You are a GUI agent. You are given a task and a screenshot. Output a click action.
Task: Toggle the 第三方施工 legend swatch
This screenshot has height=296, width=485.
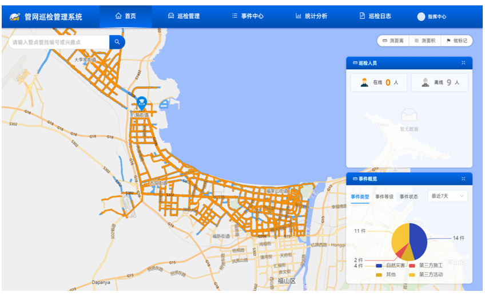click(412, 266)
